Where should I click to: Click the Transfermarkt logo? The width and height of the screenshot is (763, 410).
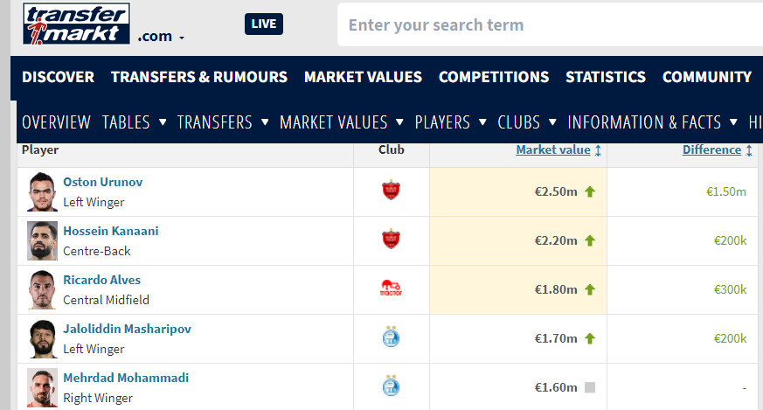coord(76,24)
